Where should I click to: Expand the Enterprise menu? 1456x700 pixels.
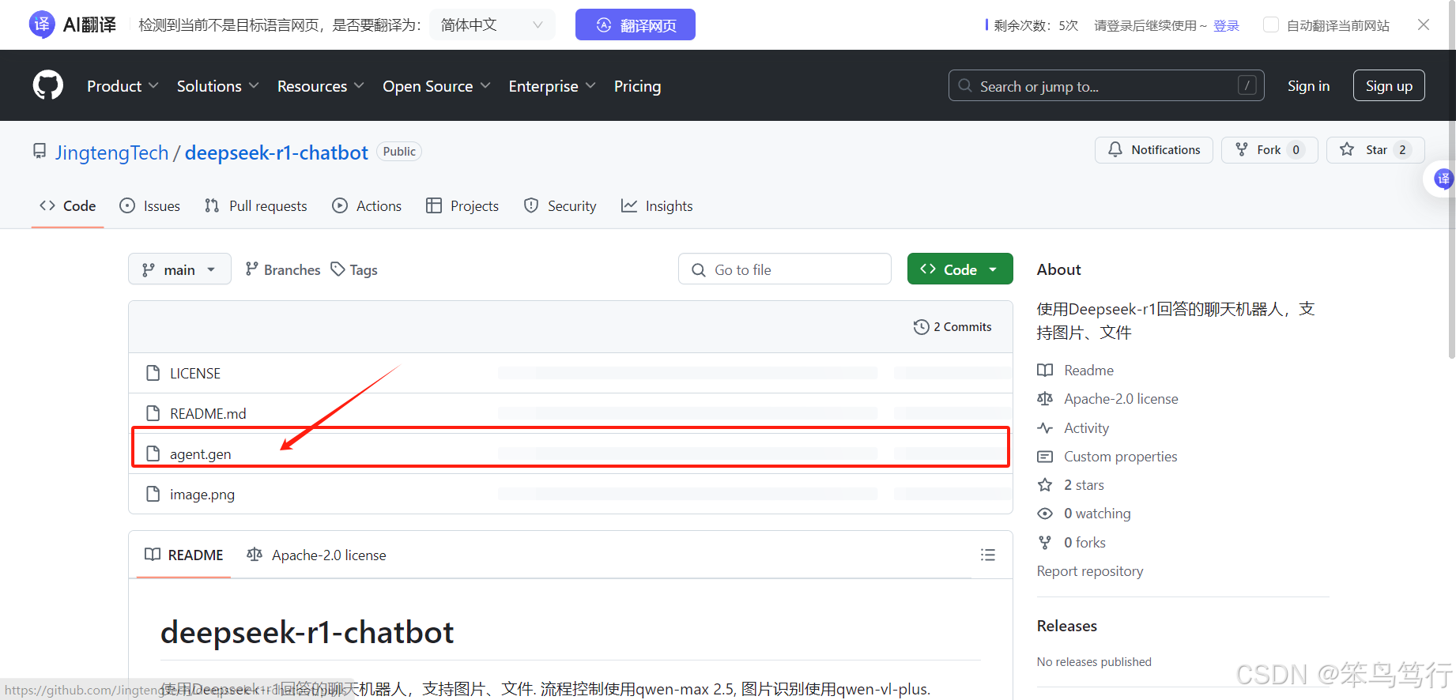tap(552, 86)
